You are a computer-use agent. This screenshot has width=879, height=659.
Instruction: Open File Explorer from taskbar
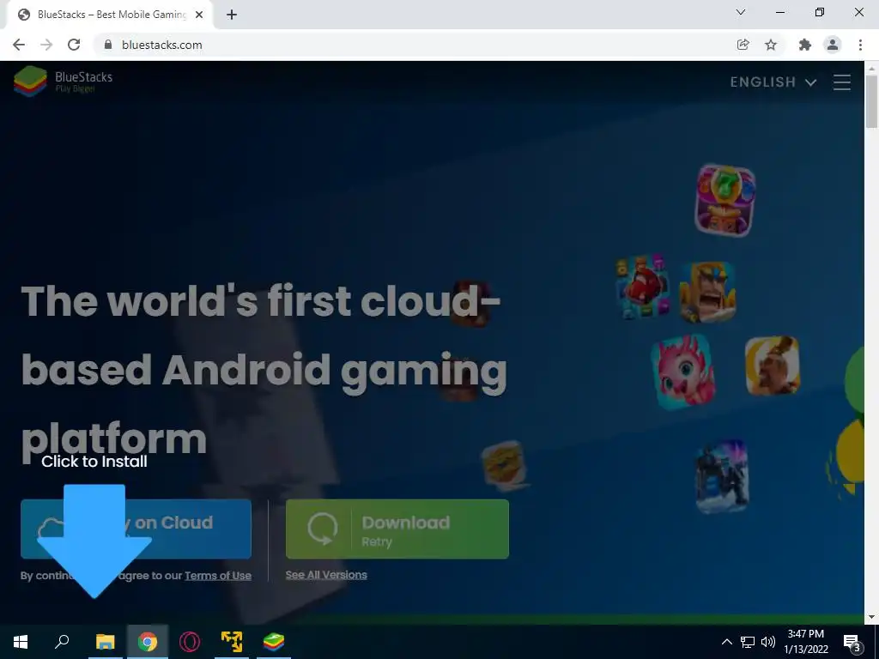pos(105,642)
